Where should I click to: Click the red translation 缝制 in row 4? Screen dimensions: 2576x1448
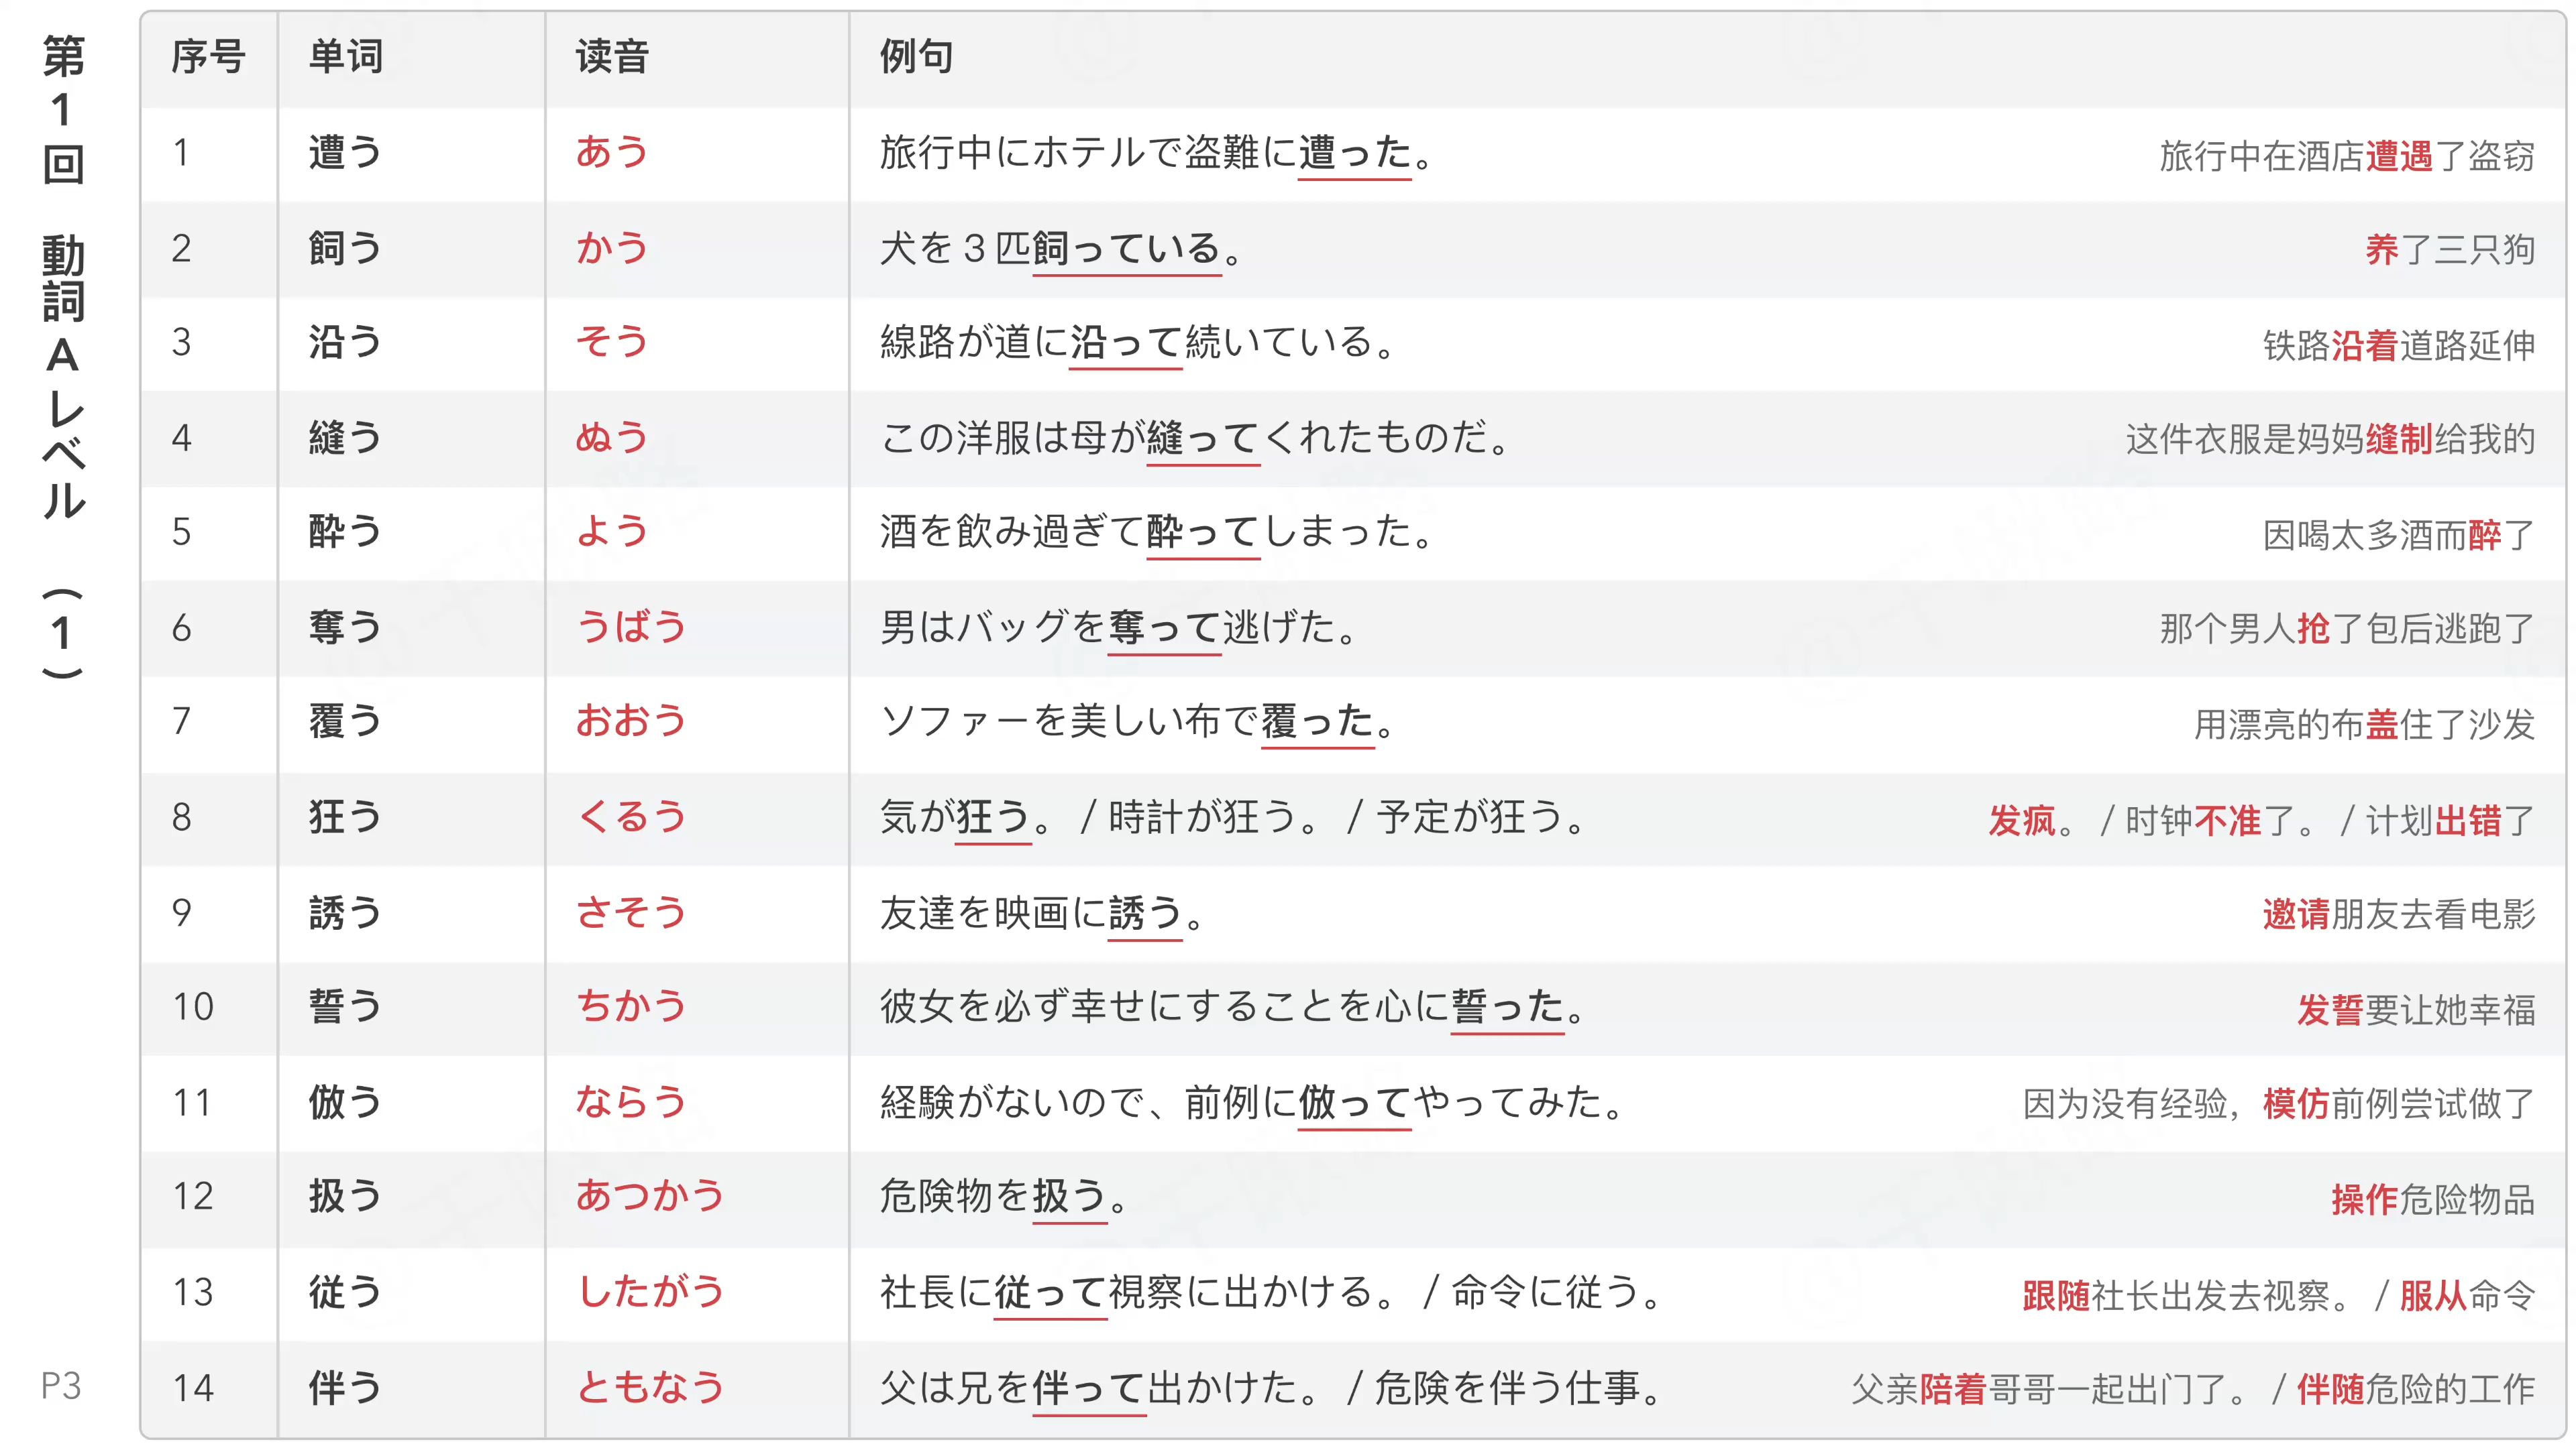point(2398,440)
